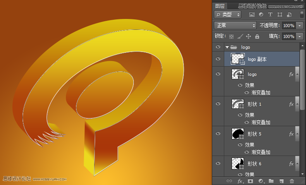Open the 类型 filter type dropdown
Screen dimensions: 306x185
(228, 15)
